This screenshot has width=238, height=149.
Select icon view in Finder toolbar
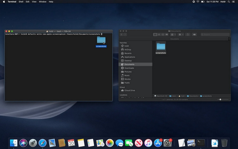(x=155, y=35)
